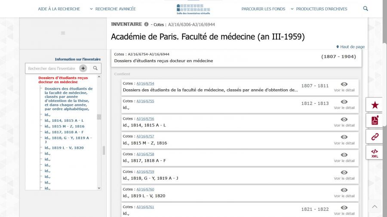Click tree scrollbar up arrow
This screenshot has width=387, height=217.
(x=99, y=77)
